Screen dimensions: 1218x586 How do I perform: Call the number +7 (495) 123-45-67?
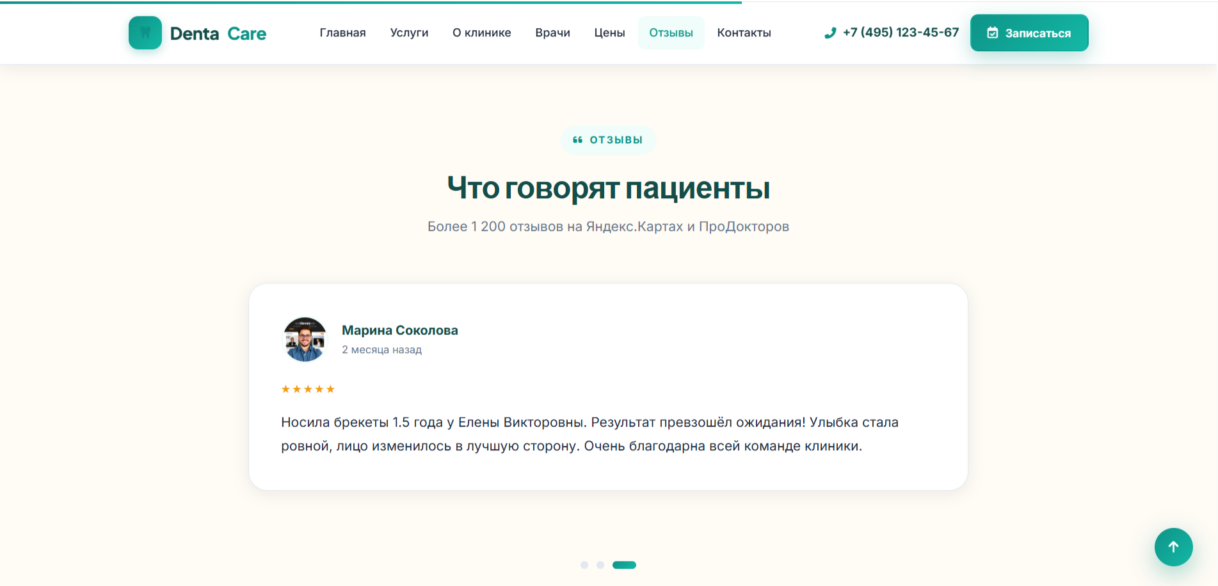pos(901,33)
